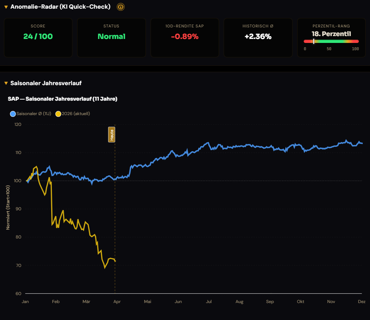Click the yellow legend dot for 2026
The image size is (370, 320).
pos(58,114)
